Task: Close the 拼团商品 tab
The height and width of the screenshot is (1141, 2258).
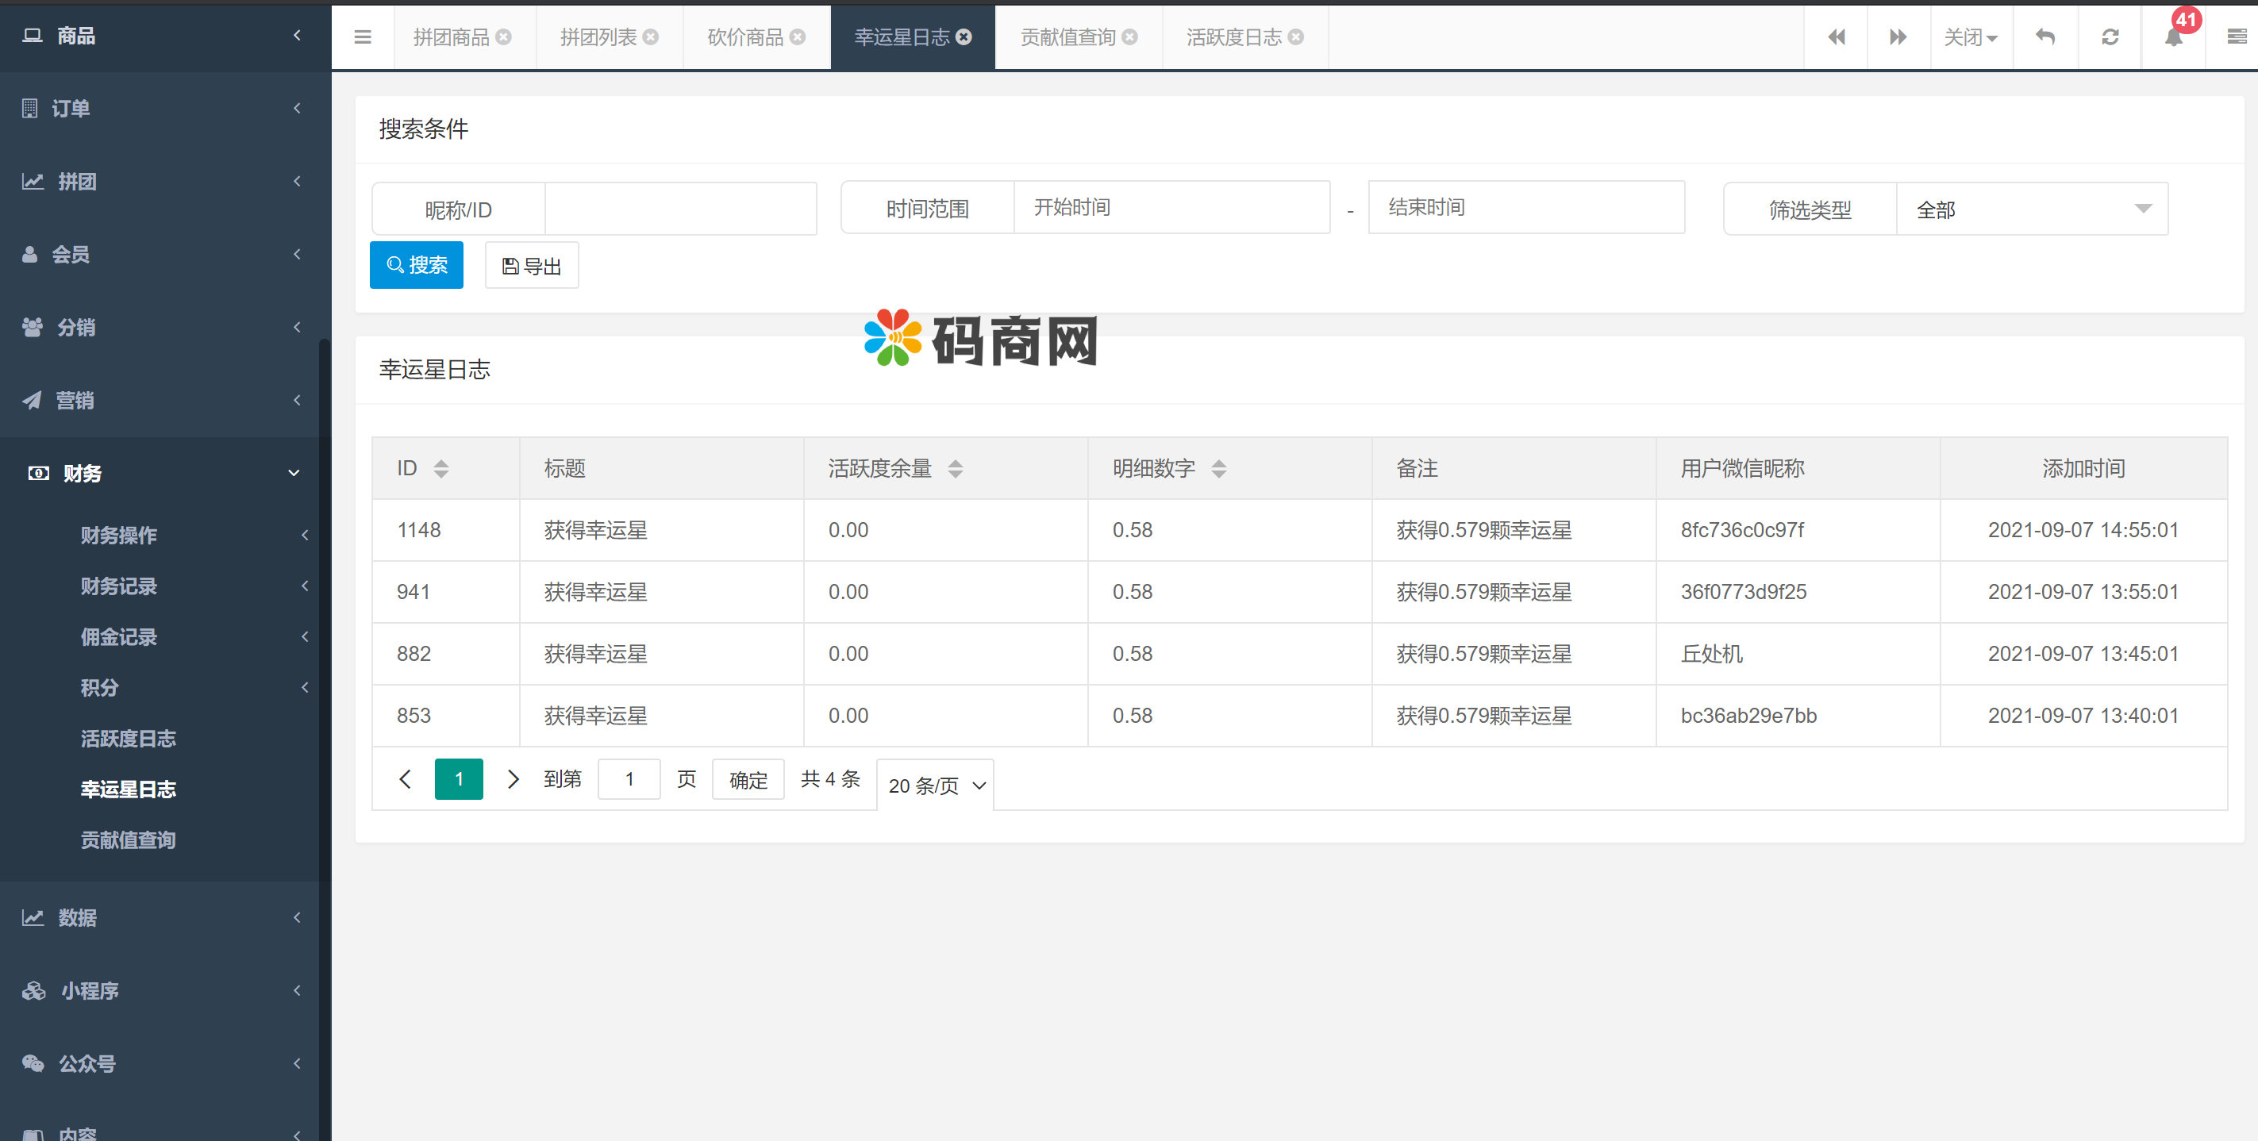Action: coord(503,36)
